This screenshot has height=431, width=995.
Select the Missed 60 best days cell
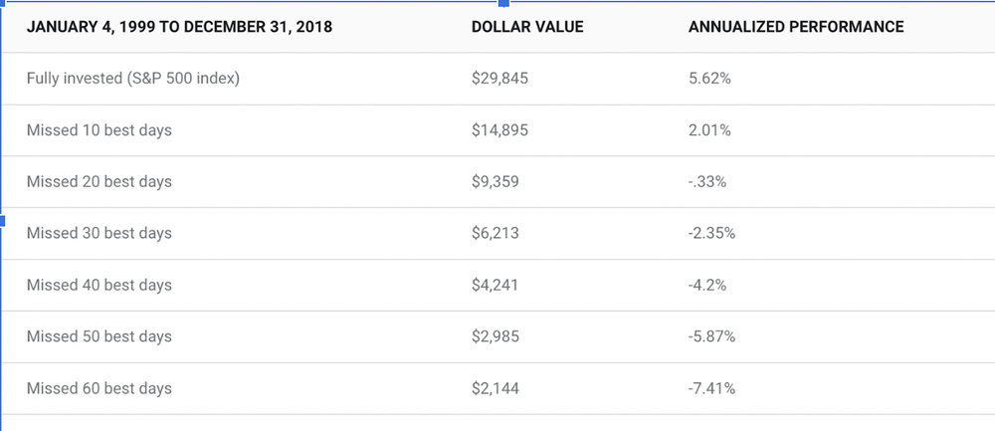pos(99,389)
